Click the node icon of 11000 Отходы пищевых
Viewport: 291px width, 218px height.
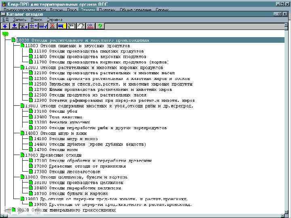(22, 45)
